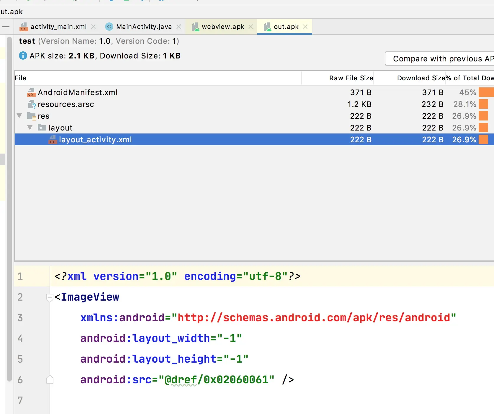Click the out.apk file icon in tab

click(267, 27)
